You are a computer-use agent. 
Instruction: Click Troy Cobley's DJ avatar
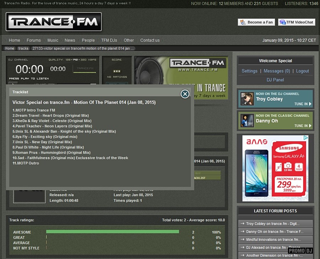click(247, 99)
